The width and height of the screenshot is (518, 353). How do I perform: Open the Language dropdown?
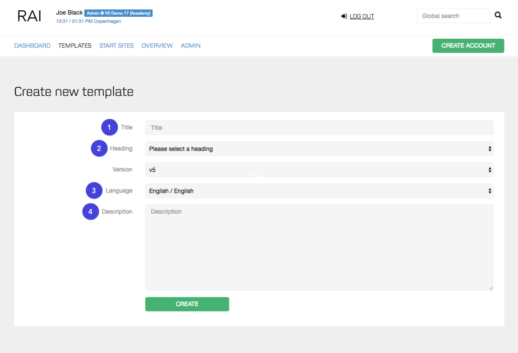coord(319,191)
